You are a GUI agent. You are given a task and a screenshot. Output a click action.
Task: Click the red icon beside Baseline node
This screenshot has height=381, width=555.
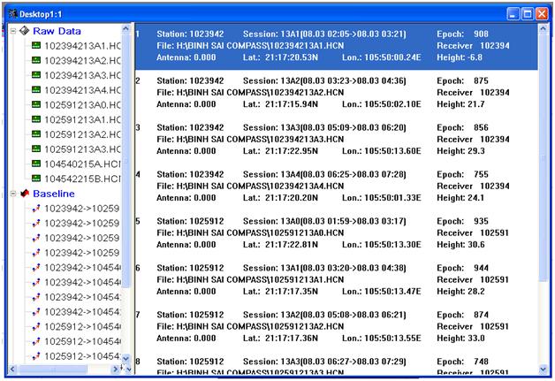24,193
